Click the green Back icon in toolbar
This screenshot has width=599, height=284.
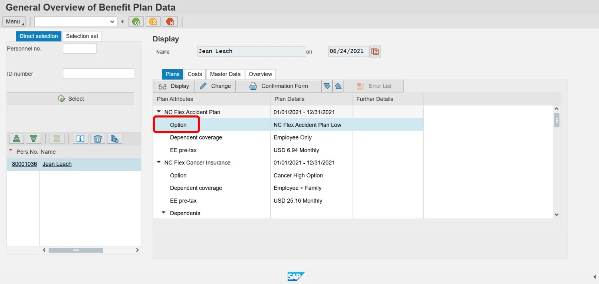(136, 22)
